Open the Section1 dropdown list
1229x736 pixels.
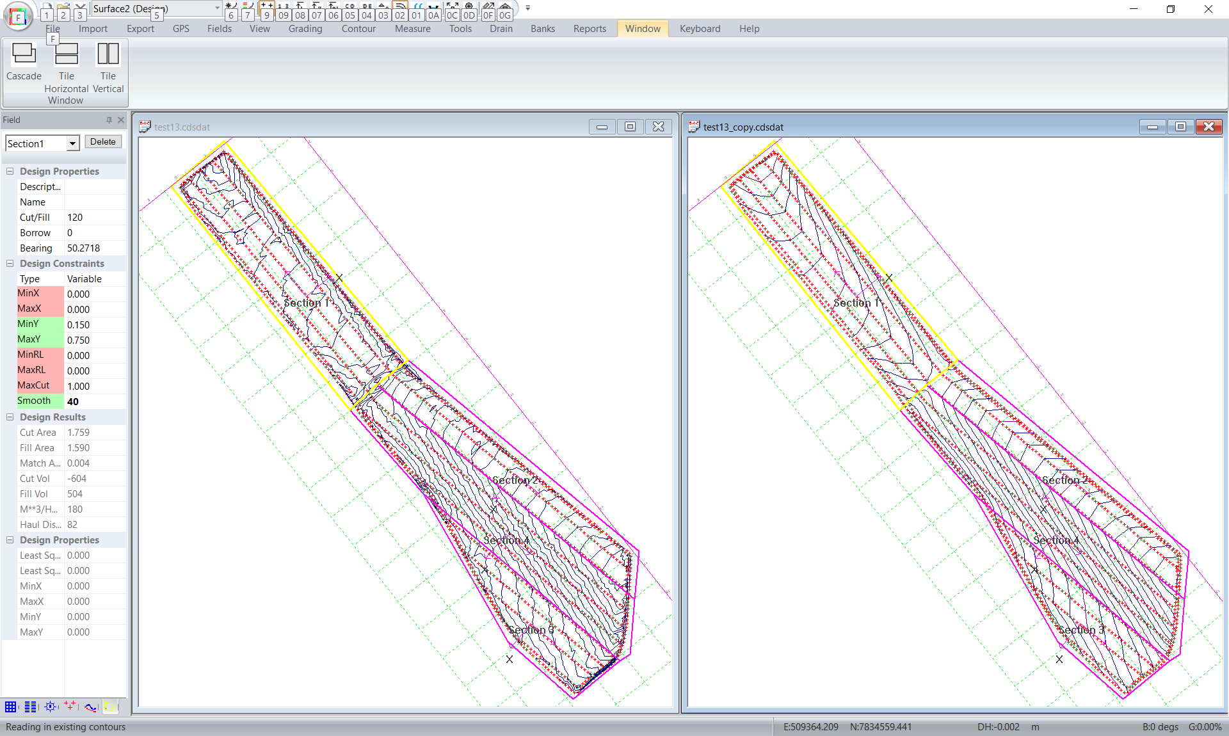(x=72, y=143)
